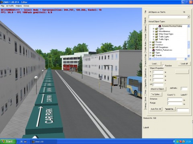
Task: Toggle the Random checkbox
Action: pos(163,66)
